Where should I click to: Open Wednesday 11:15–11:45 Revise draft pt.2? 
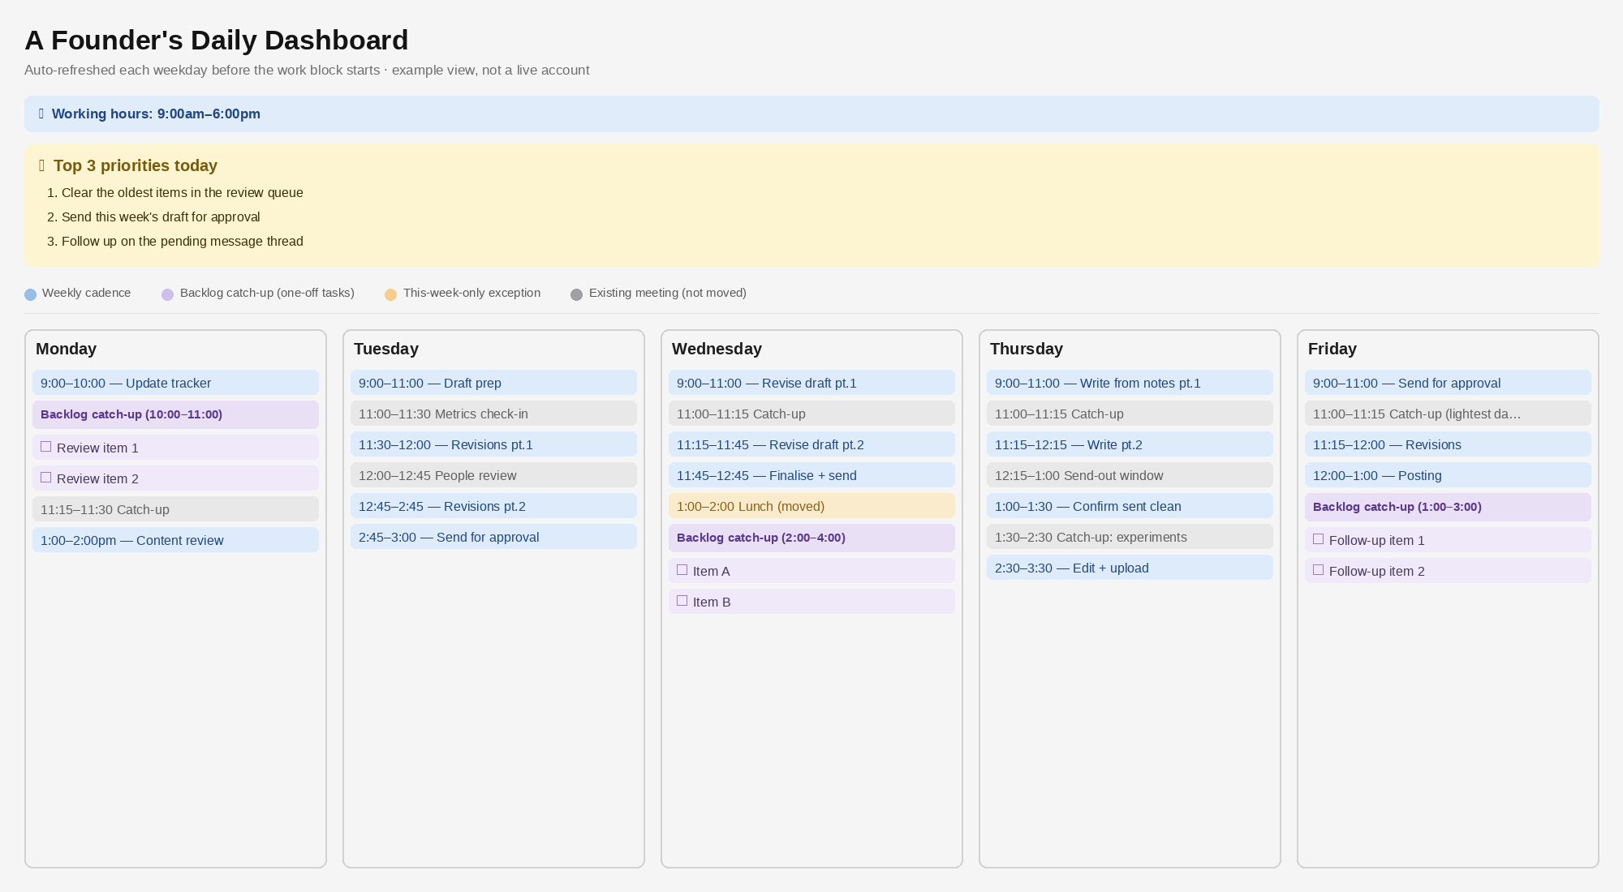point(811,444)
